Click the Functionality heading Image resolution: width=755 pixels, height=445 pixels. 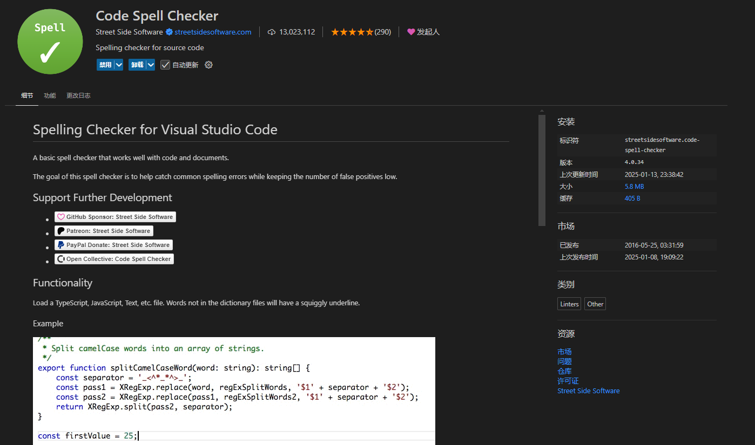tap(63, 283)
